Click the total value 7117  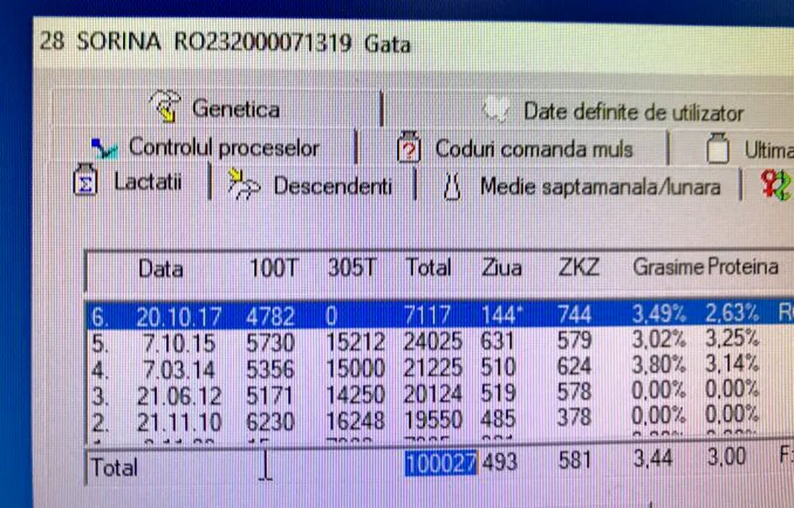click(427, 316)
